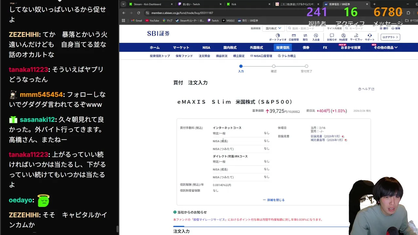Select the 国内株式 navigation item

pos(230,47)
